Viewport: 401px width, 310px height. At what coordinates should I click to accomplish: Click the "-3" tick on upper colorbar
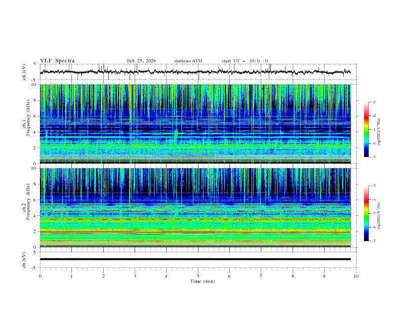coord(373,102)
